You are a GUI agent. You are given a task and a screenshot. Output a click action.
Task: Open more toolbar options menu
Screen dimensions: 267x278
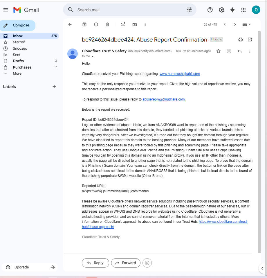(x=145, y=24)
